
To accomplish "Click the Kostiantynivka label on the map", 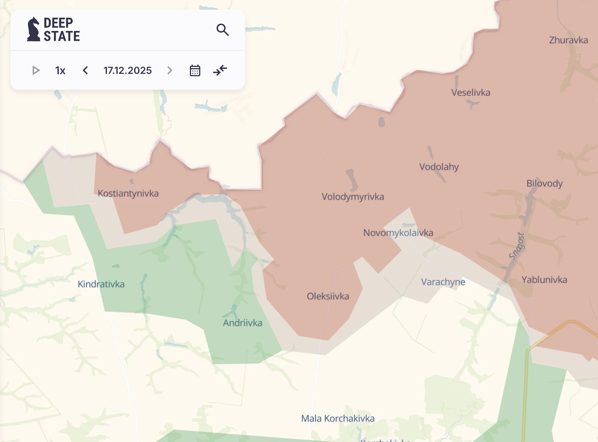I will [x=128, y=193].
